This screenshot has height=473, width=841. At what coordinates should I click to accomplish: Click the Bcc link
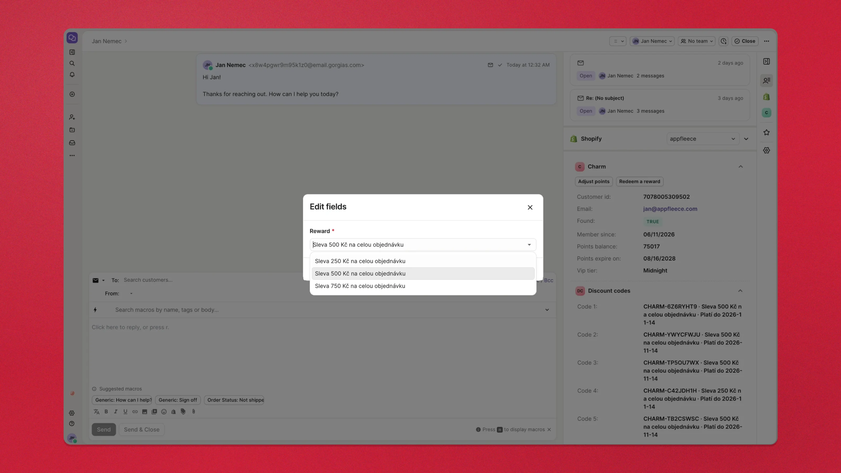tap(548, 280)
